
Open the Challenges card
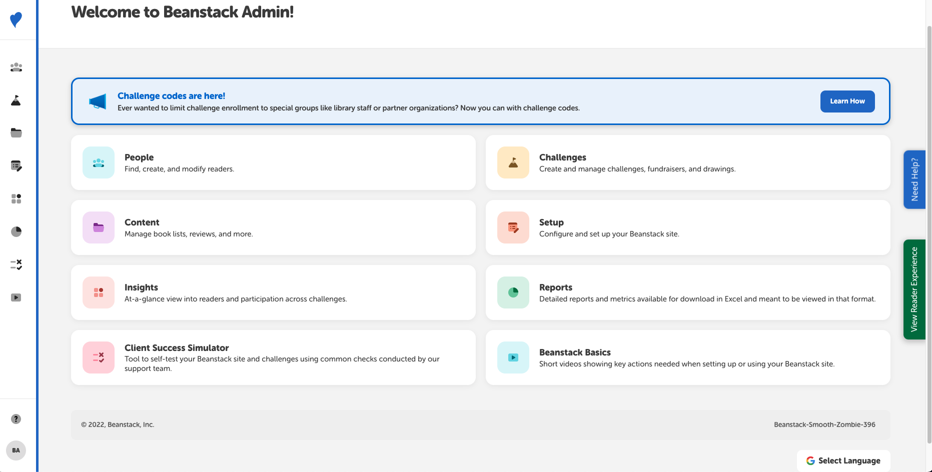point(687,162)
